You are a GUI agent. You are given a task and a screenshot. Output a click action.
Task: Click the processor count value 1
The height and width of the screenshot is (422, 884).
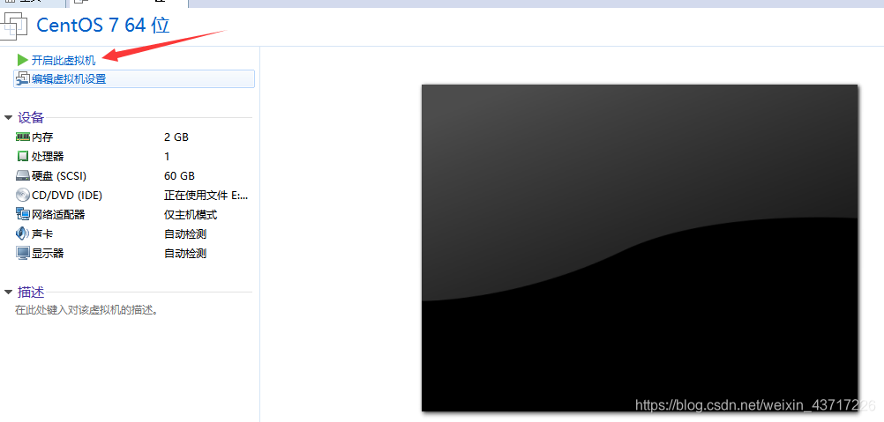[x=167, y=157]
